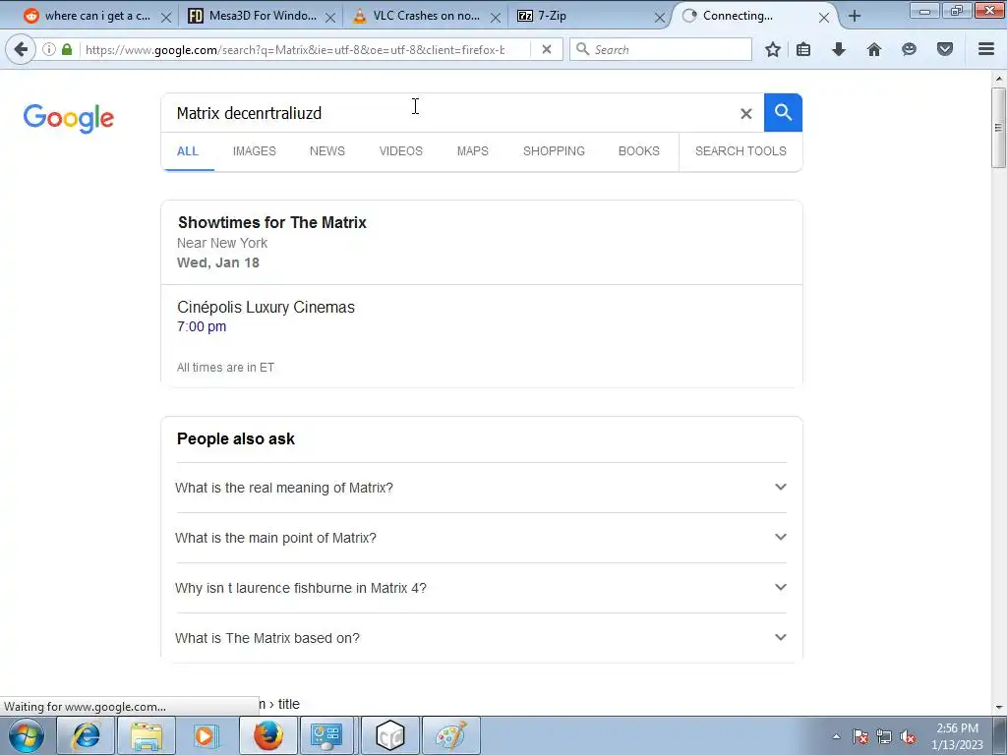Click the Firefox URL address field
Image resolution: width=1007 pixels, height=755 pixels.
click(295, 49)
